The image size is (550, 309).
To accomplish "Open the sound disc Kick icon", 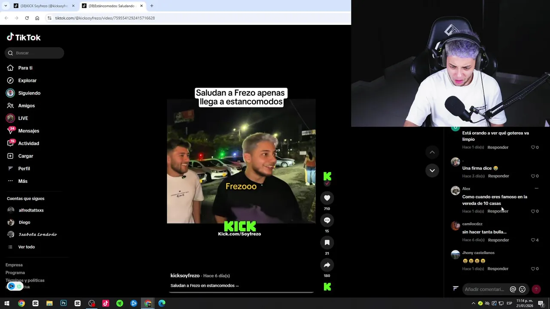I will (327, 287).
